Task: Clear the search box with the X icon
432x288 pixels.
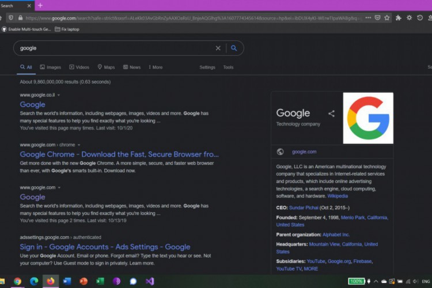Action: click(x=218, y=48)
